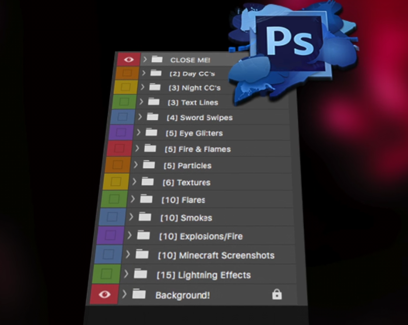The height and width of the screenshot is (325, 408).
Task: Expand the [5] Eye Glitters group
Action: coord(138,132)
